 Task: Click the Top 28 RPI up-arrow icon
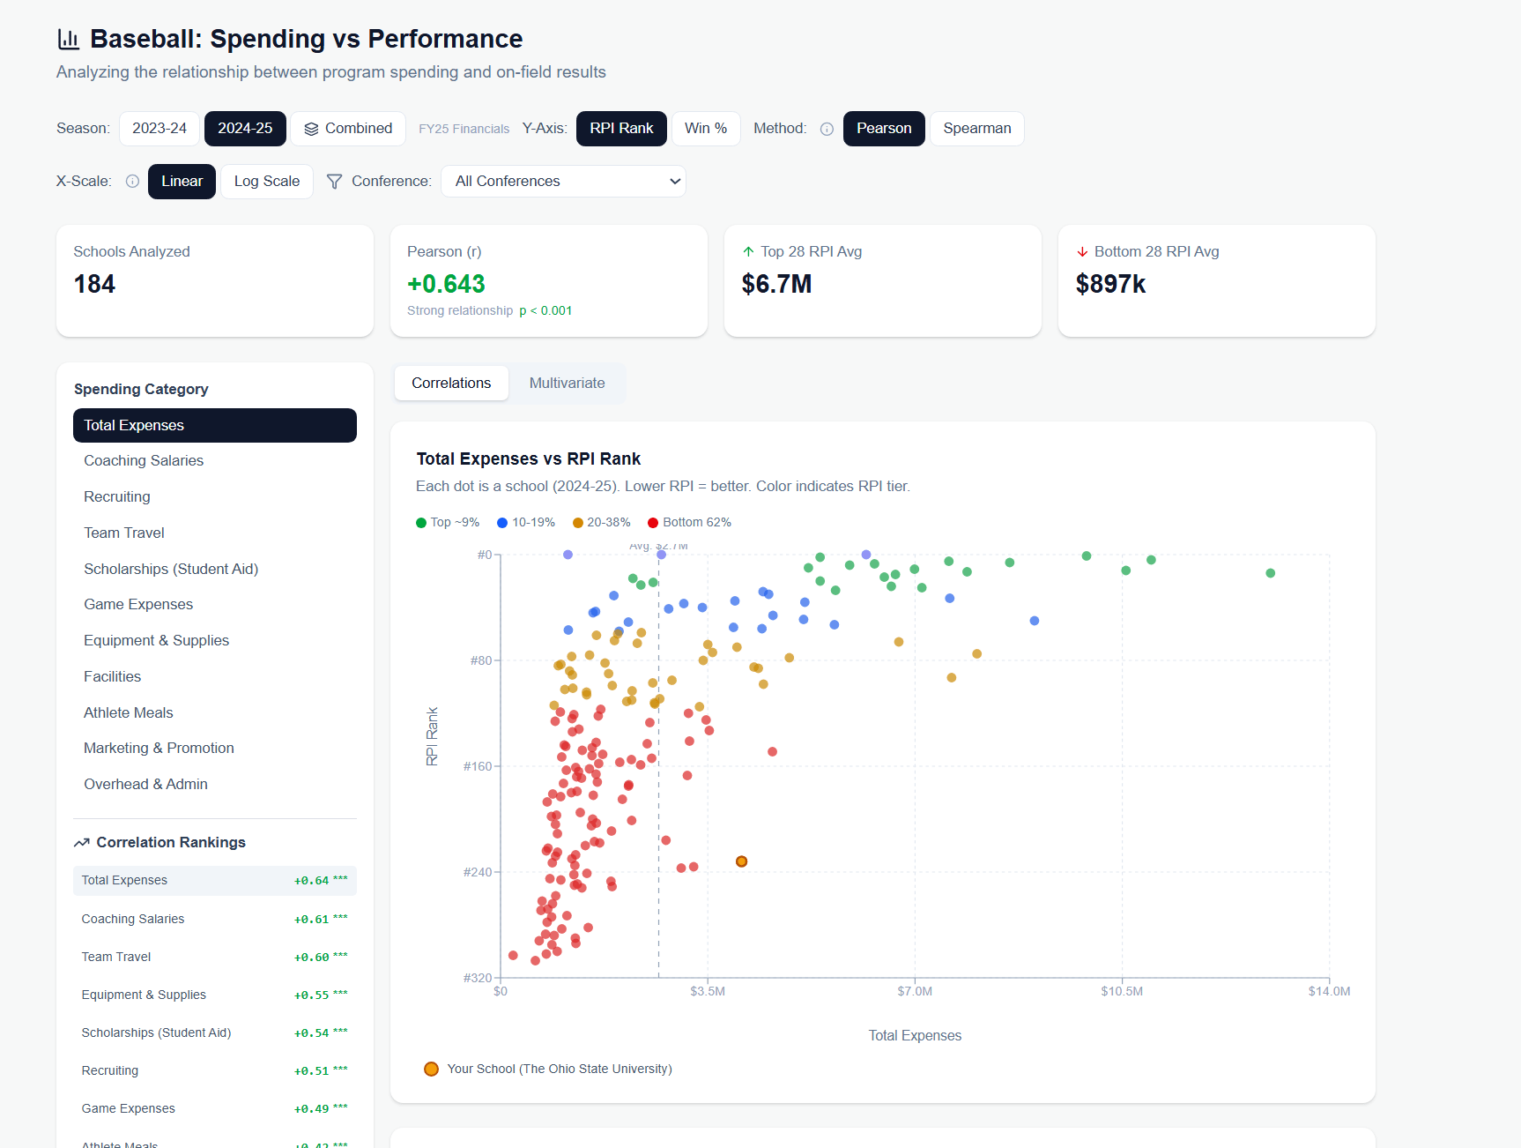click(748, 252)
